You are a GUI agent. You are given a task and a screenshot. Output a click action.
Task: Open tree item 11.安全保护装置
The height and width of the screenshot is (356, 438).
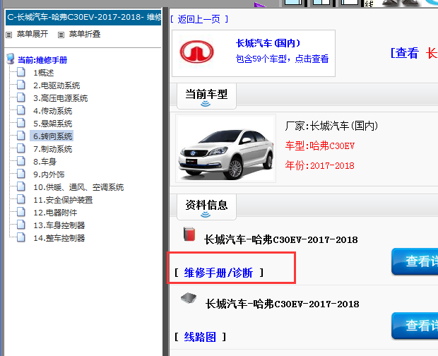click(x=63, y=200)
